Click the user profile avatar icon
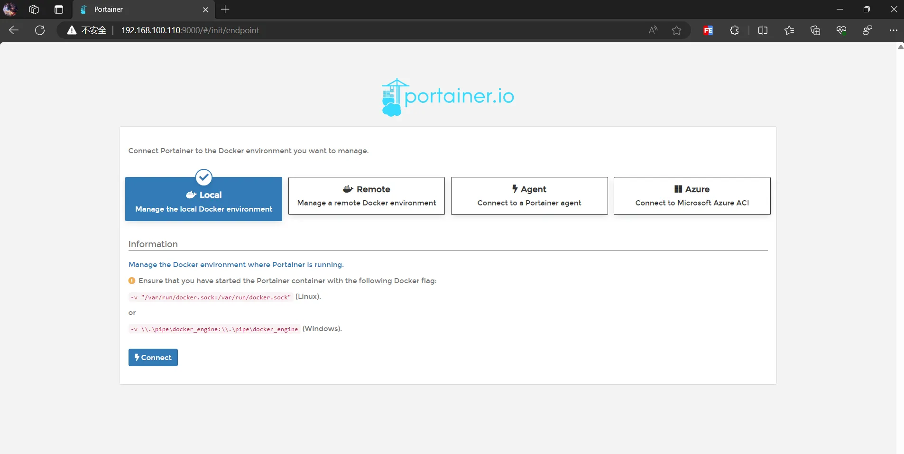The height and width of the screenshot is (454, 904). 10,9
